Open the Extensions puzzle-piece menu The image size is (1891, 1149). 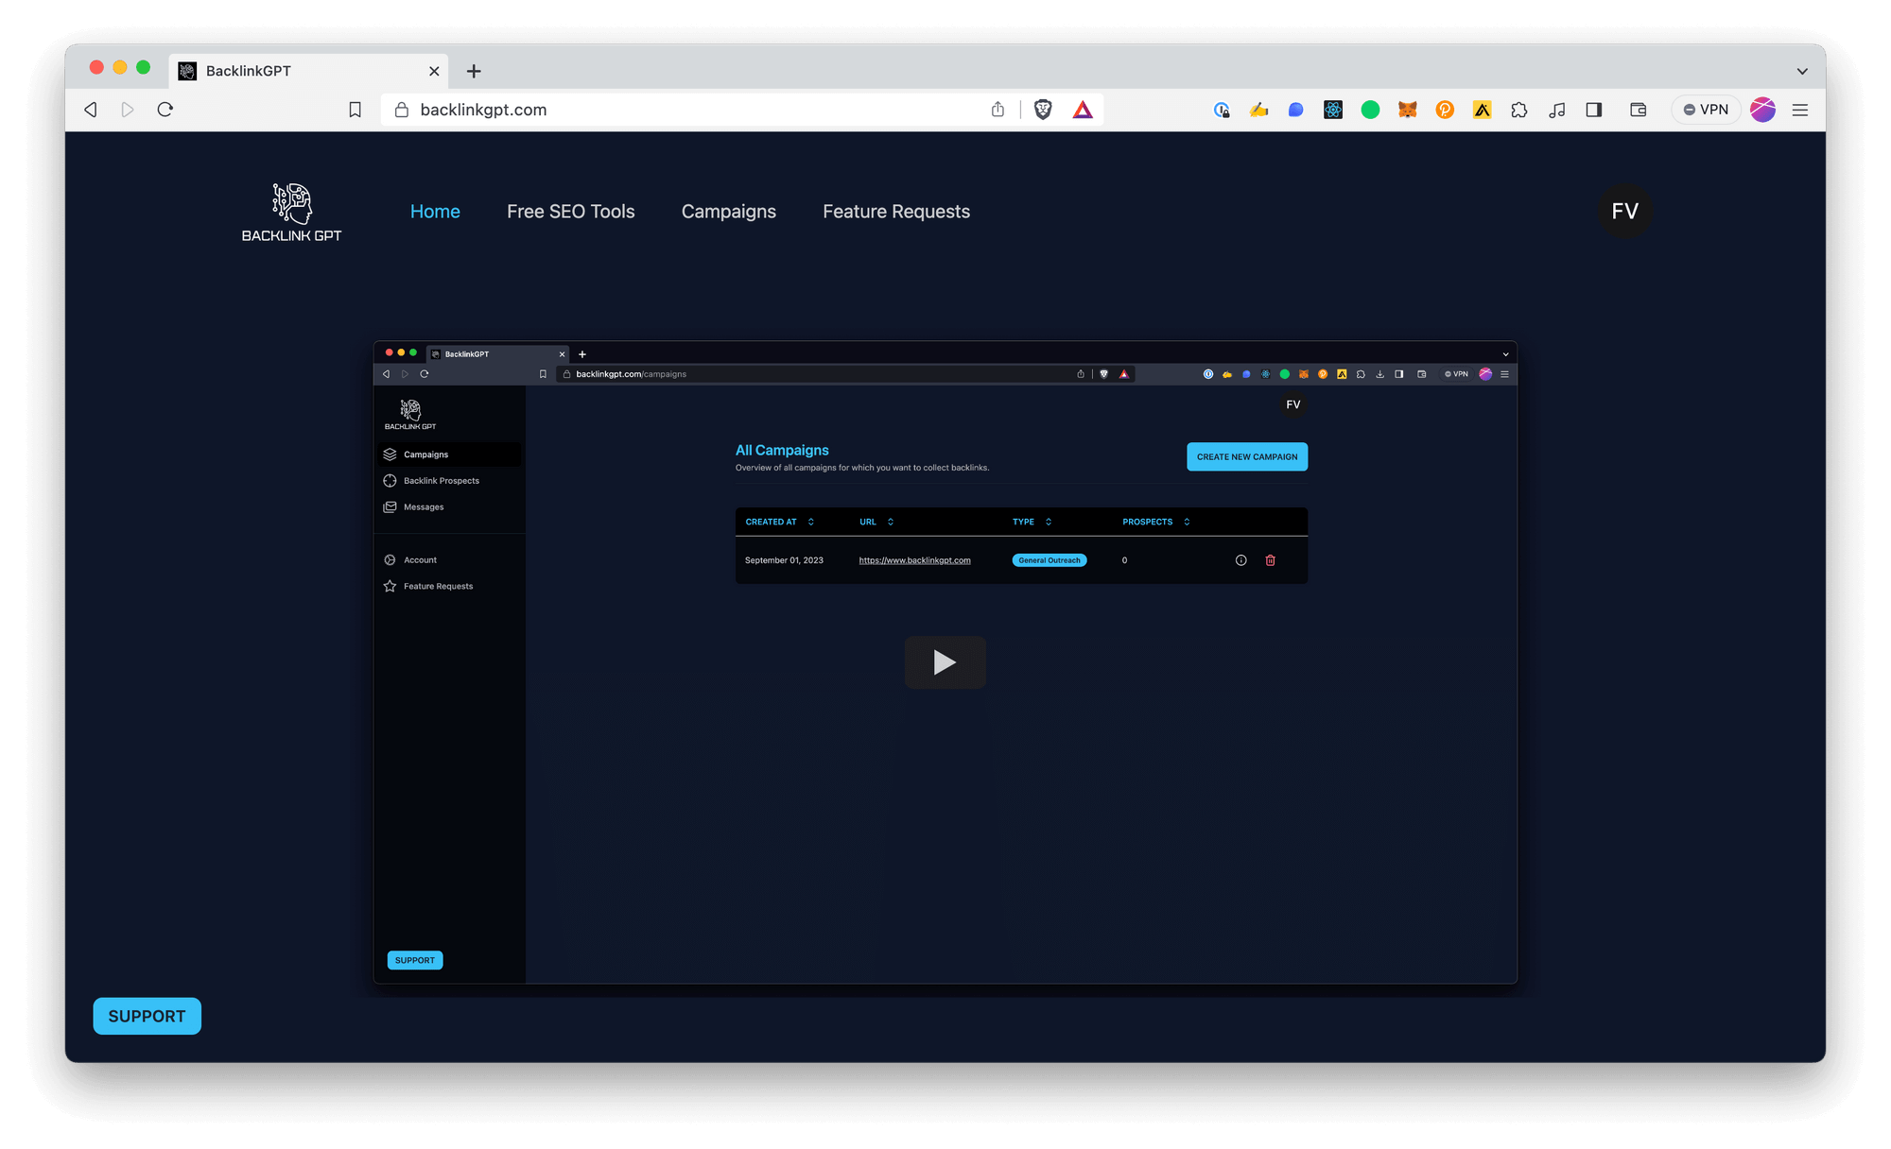(x=1519, y=110)
